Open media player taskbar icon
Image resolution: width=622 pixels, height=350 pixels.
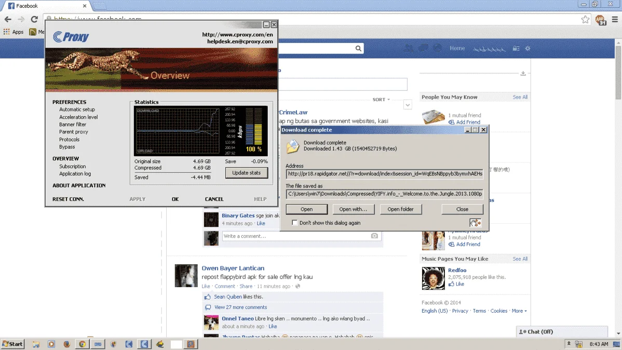pyautogui.click(x=51, y=344)
